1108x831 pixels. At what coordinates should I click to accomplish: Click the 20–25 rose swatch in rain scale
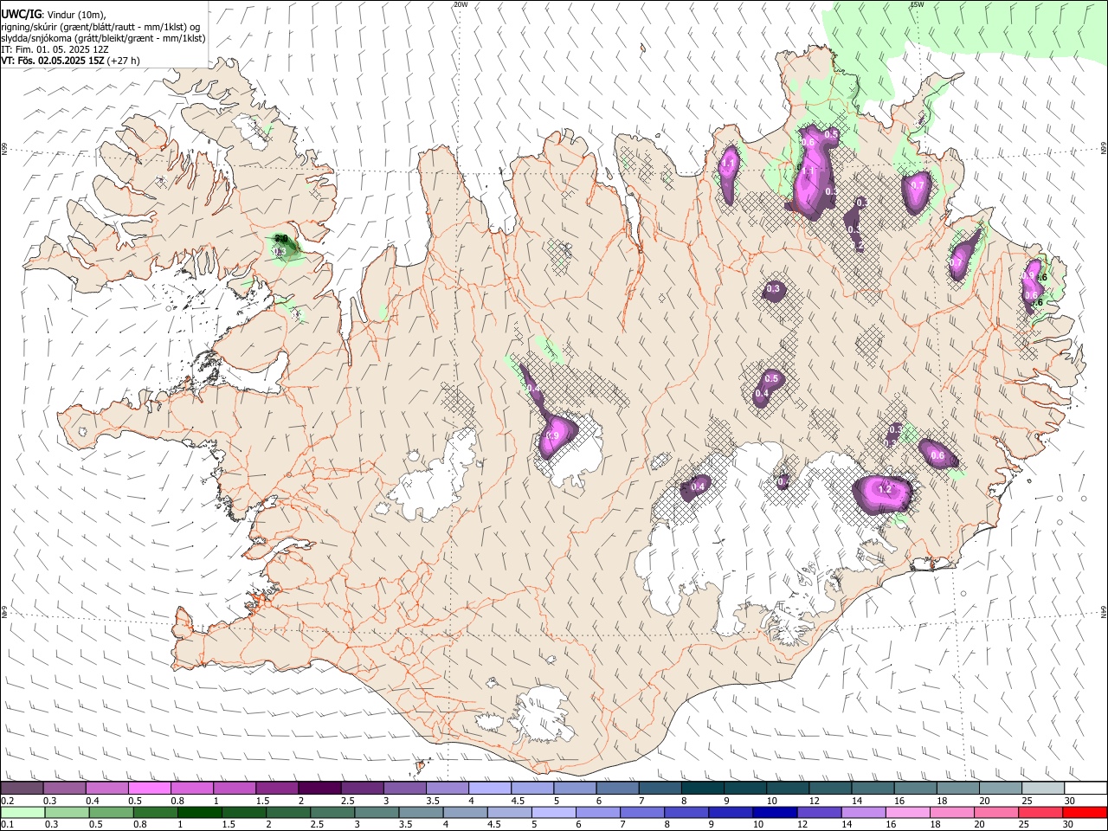click(x=995, y=812)
